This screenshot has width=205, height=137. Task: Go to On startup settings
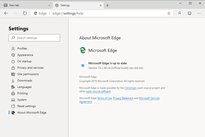24,61
